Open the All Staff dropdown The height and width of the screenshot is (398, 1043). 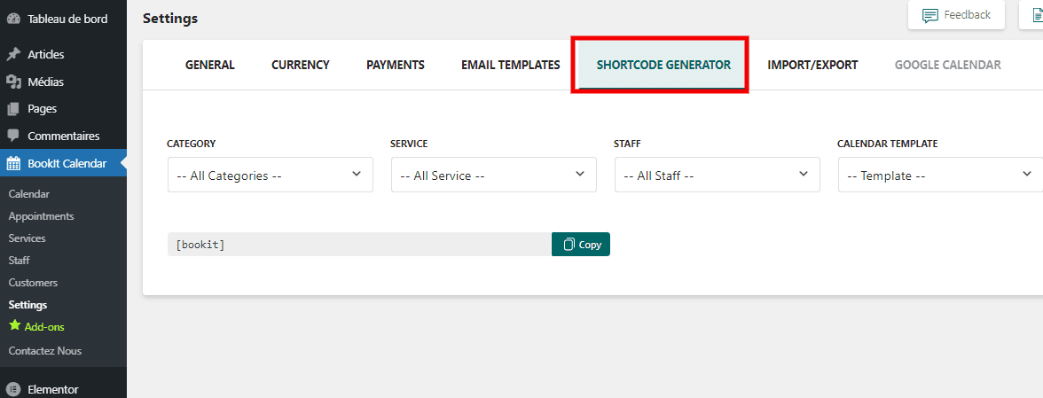(x=717, y=175)
